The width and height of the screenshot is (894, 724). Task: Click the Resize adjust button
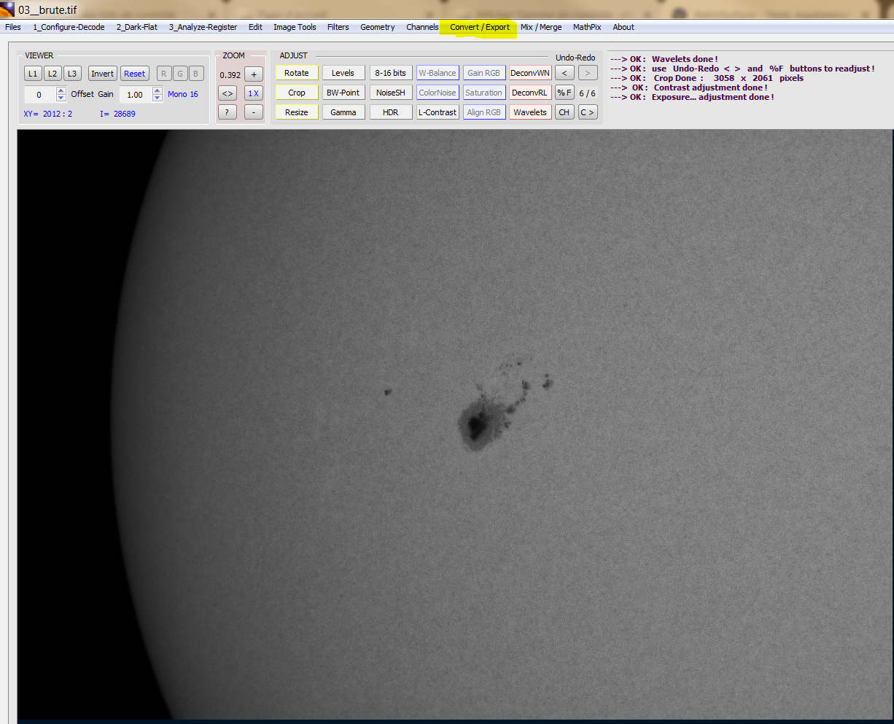tap(297, 112)
